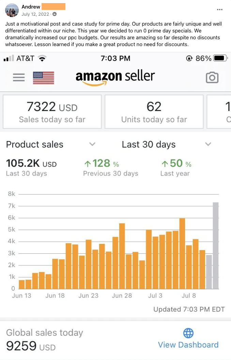Open the camera scan icon

(x=212, y=78)
